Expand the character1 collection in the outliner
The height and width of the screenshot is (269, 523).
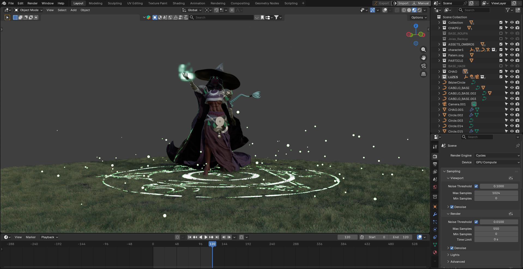coord(439,50)
